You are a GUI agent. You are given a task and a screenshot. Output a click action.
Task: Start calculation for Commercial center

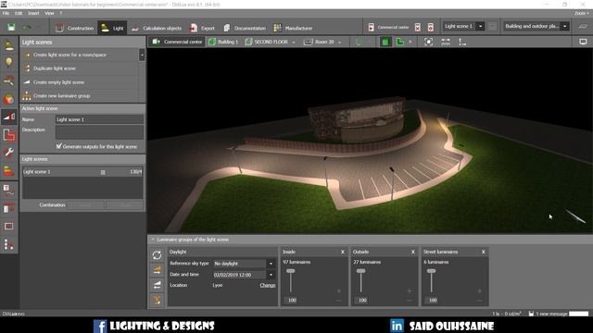(388, 27)
